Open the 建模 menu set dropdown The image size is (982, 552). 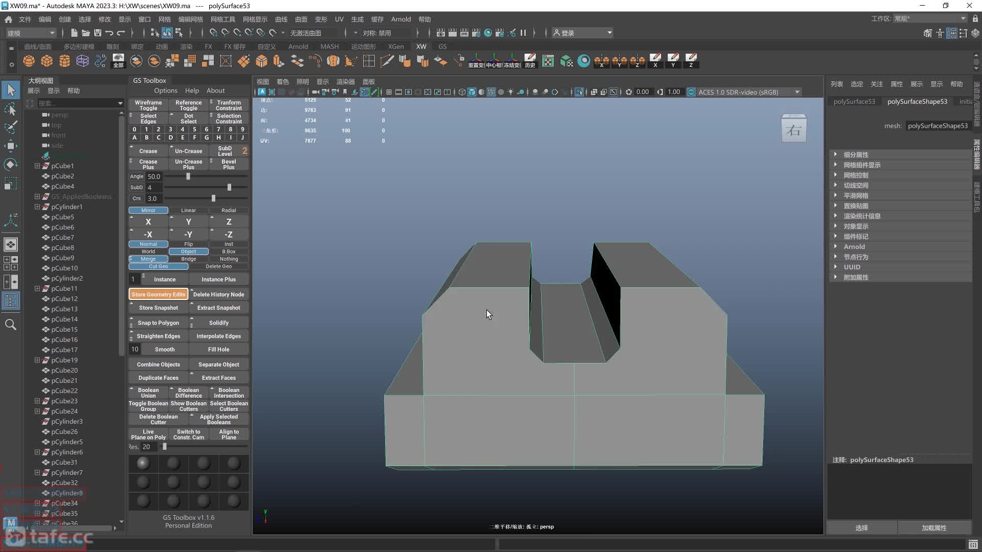[x=31, y=33]
